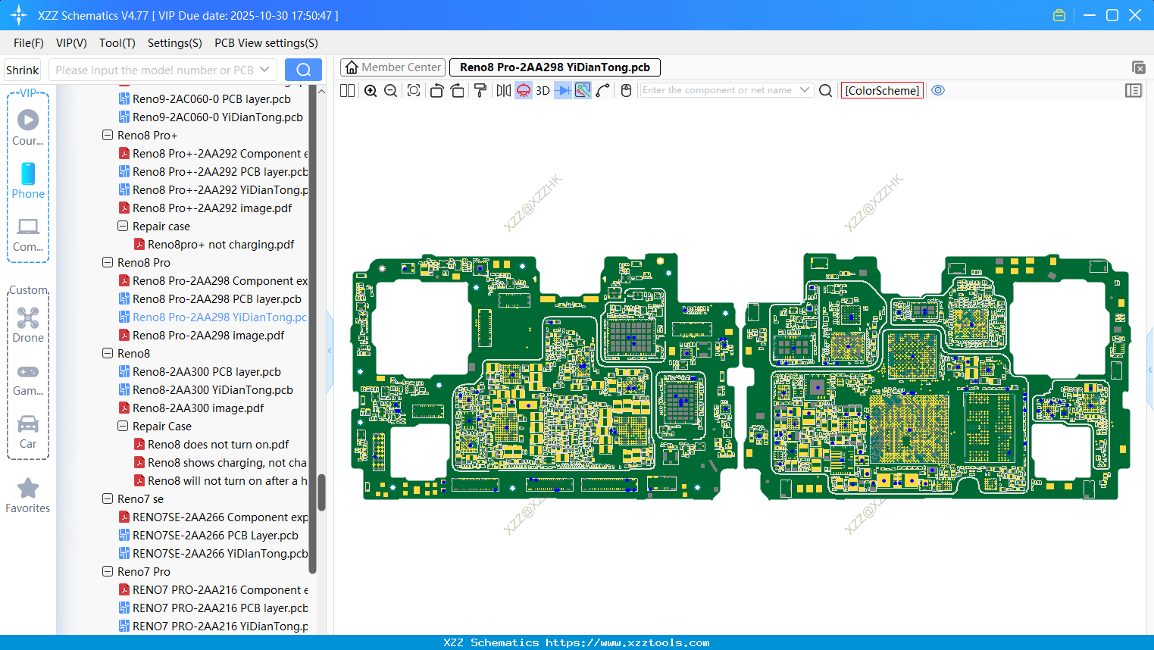The height and width of the screenshot is (650, 1154).
Task: Click the fit-to-screen view icon
Action: pyautogui.click(x=414, y=91)
